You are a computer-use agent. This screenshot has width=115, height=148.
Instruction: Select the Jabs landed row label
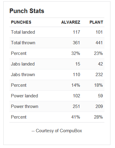click(23, 64)
